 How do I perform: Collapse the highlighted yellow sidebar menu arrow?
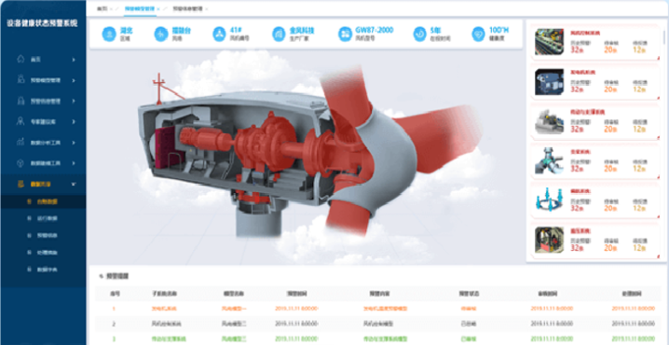point(74,184)
